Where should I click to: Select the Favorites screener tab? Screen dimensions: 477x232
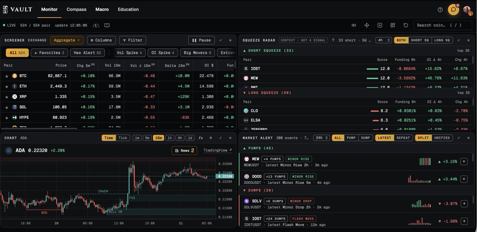49,52
